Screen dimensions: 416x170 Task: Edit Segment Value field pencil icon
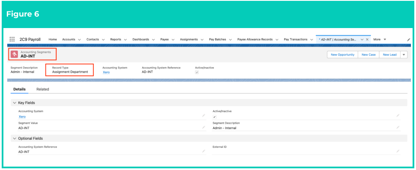[203, 127]
